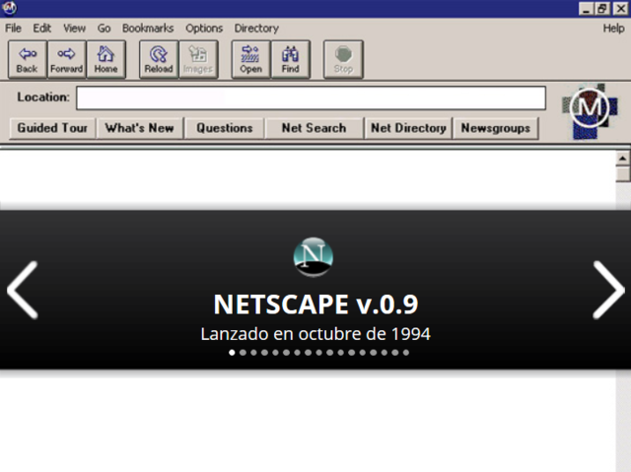Viewport: 631px width, 472px height.
Task: Click the What's New button
Action: 139,128
